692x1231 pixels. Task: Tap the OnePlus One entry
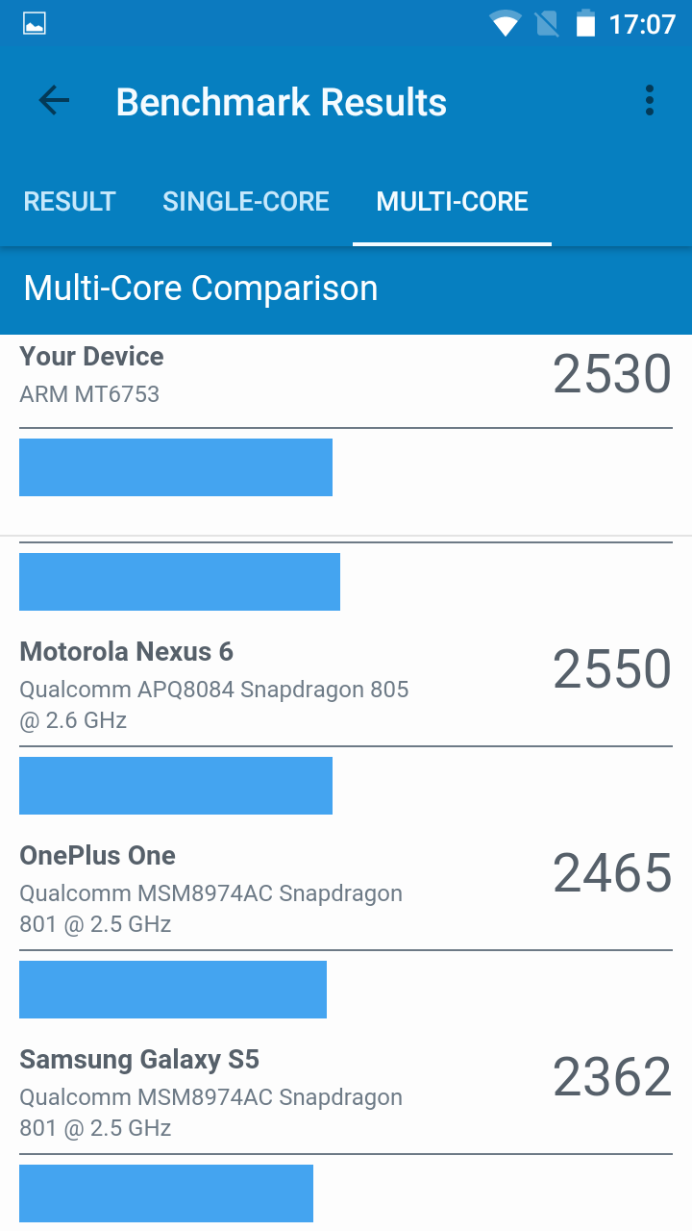click(98, 856)
